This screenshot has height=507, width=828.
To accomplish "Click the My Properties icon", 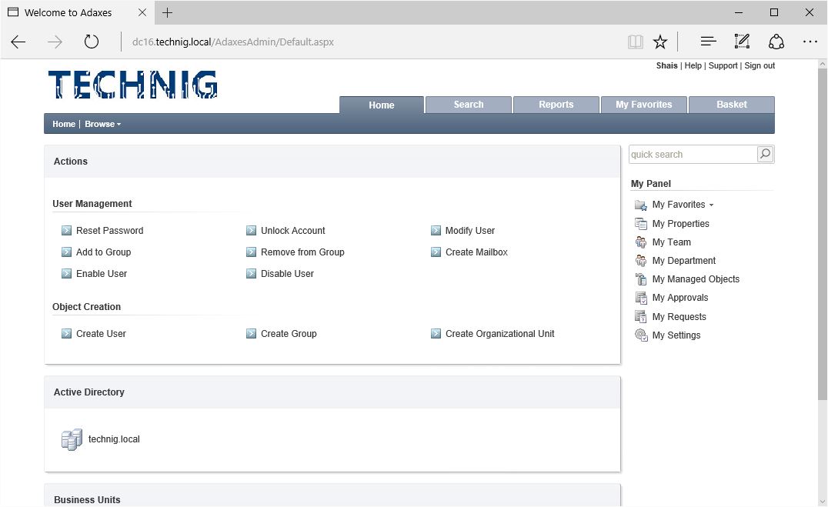I will pyautogui.click(x=641, y=224).
